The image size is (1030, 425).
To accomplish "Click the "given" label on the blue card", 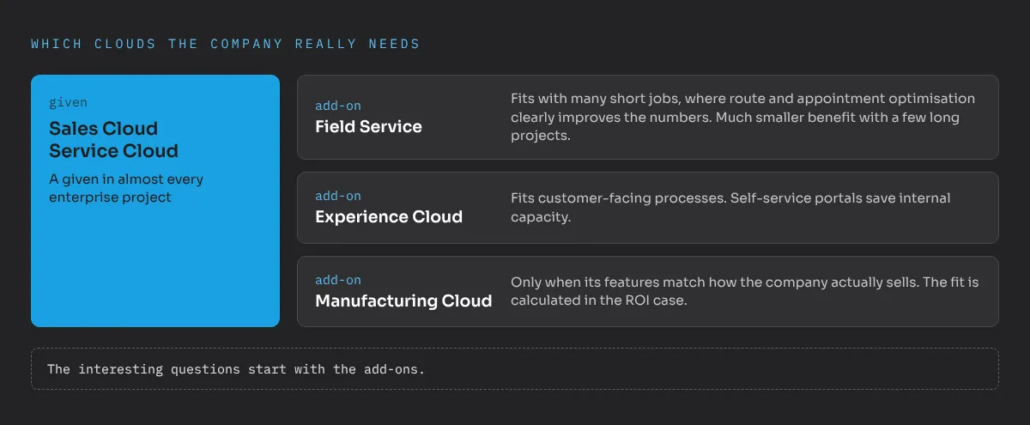I will click(68, 103).
